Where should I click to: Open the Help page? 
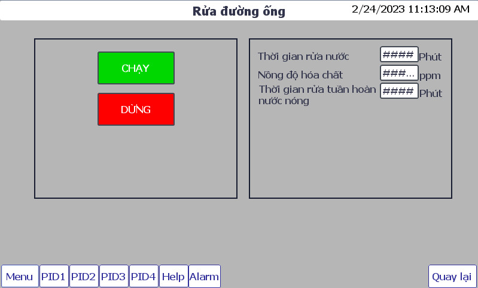173,277
